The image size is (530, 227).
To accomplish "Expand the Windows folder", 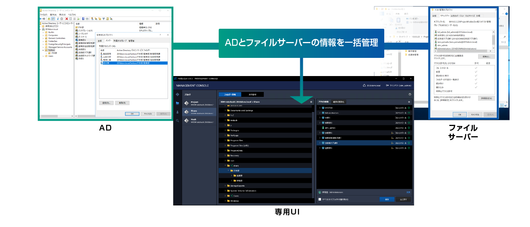I will coord(225,201).
